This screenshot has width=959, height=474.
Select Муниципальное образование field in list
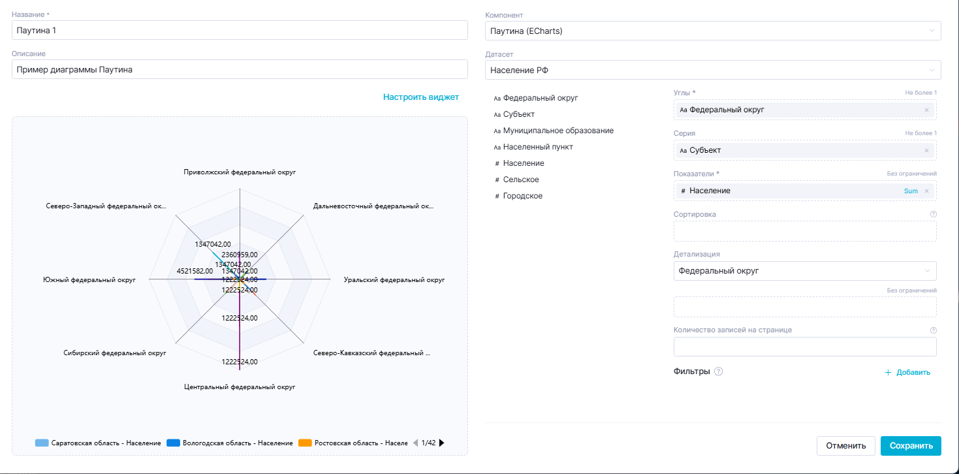tap(558, 131)
